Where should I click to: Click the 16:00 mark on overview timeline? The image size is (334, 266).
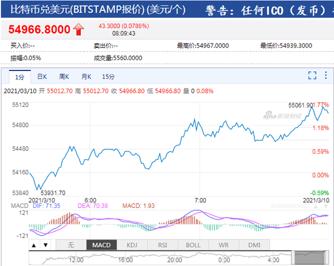125,260
